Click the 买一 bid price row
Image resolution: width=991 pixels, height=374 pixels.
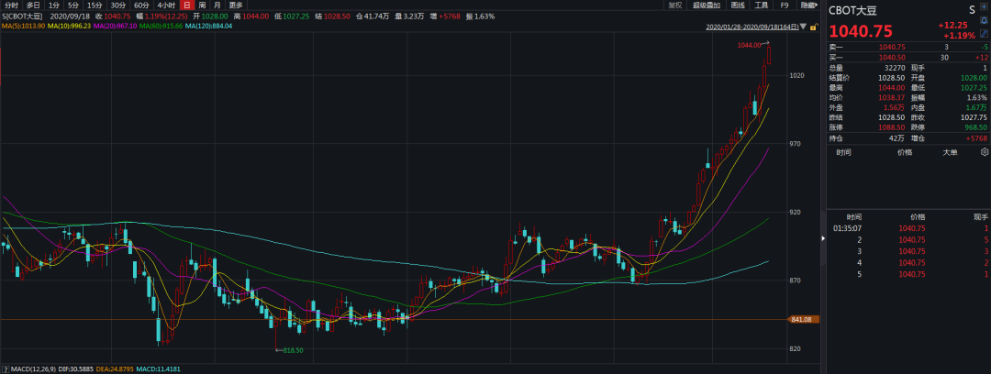point(907,57)
